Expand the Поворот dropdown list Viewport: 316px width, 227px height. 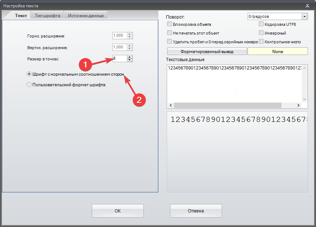[x=304, y=16]
